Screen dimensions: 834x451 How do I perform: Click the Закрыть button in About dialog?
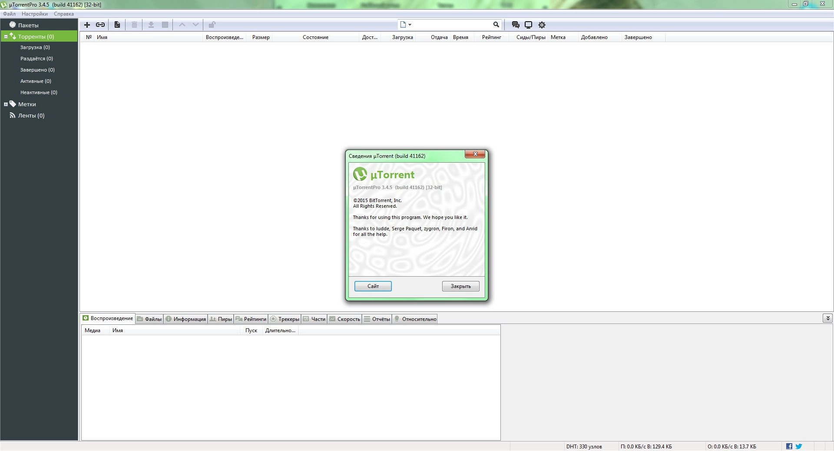pos(461,286)
